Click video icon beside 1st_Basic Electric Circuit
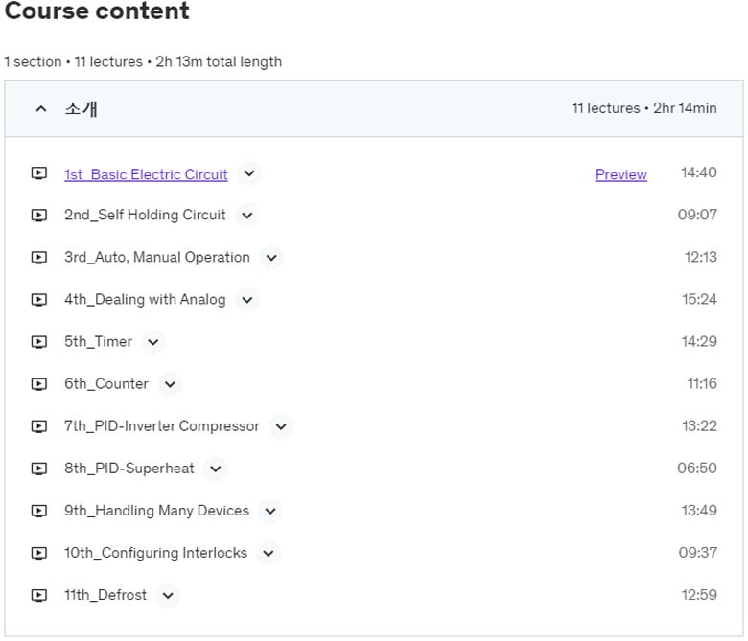 [x=38, y=173]
